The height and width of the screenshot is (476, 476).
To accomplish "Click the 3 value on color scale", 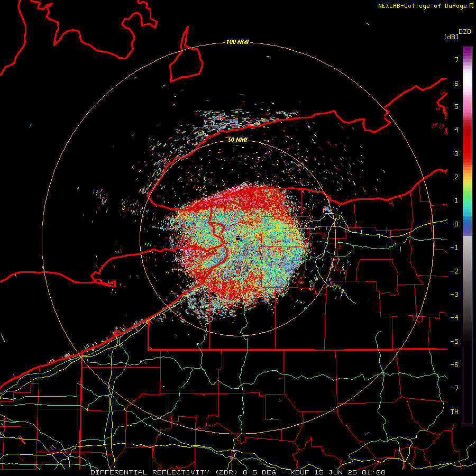I will click(456, 153).
